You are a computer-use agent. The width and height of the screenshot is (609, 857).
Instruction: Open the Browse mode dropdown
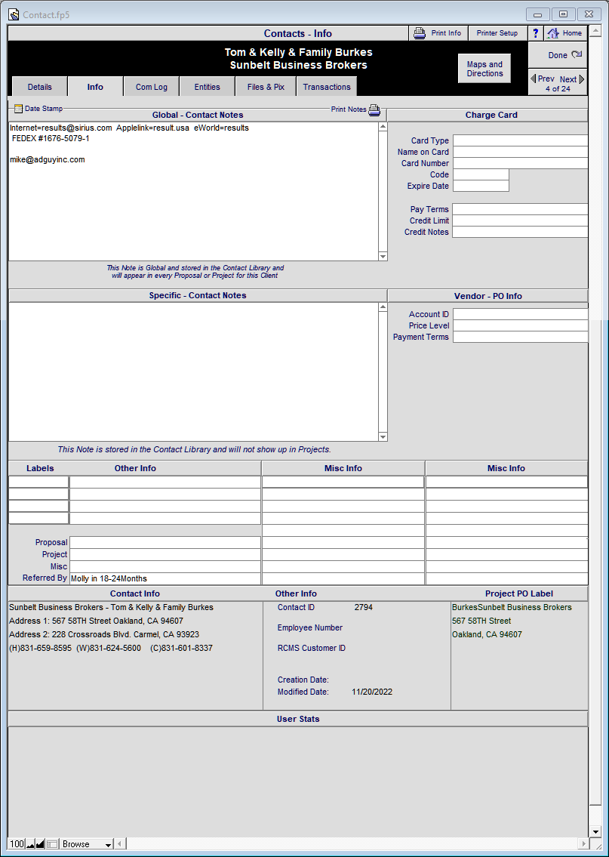coord(86,844)
